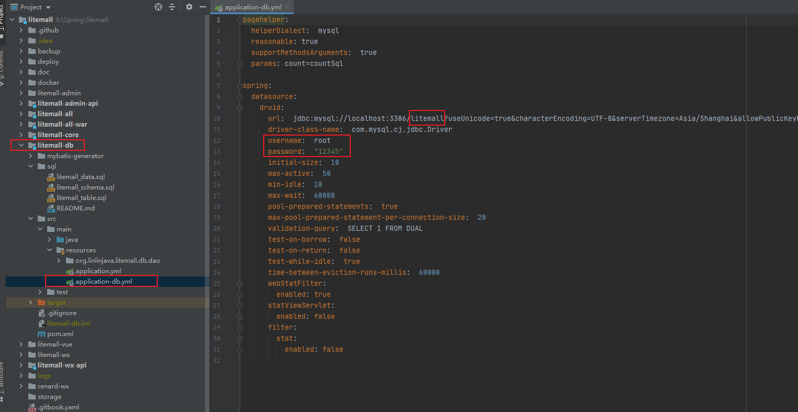Click the SQL icon of litemall_data.sql
Image resolution: width=798 pixels, height=412 pixels.
click(x=51, y=177)
